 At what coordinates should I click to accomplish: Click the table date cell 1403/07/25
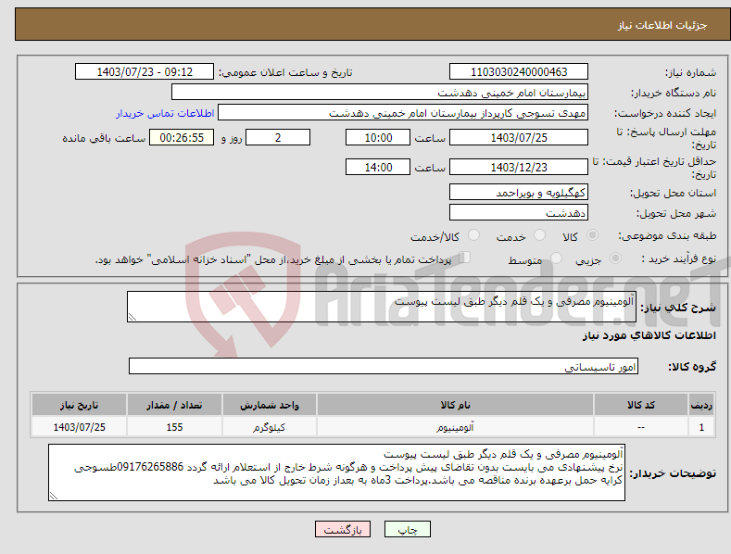[x=80, y=427]
